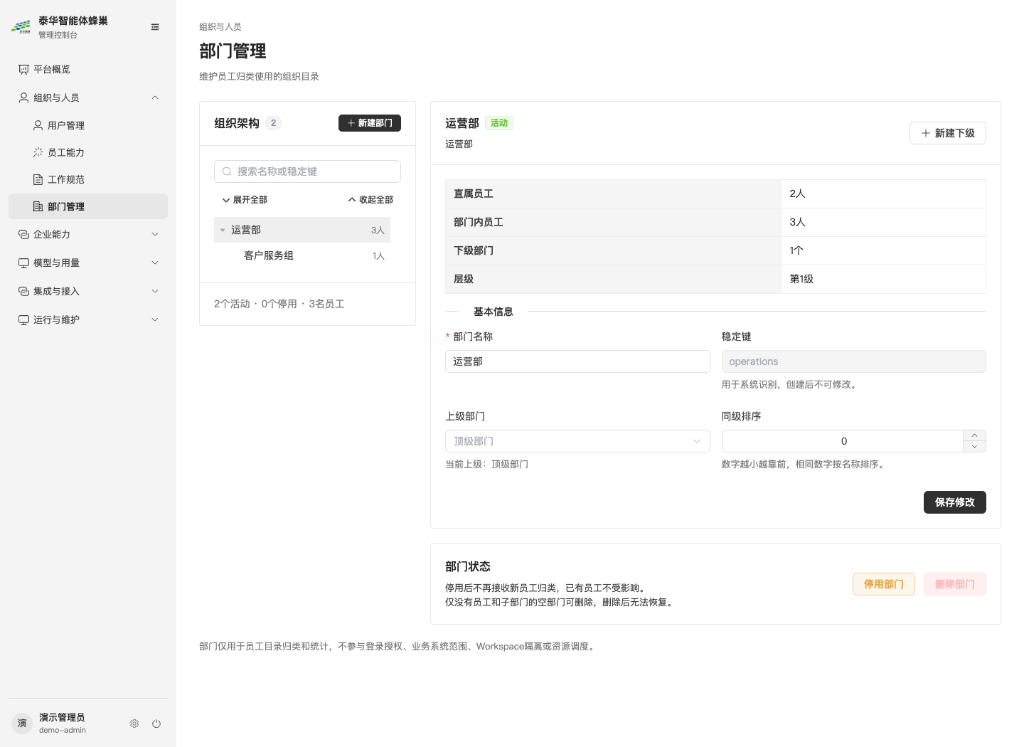Image resolution: width=1024 pixels, height=747 pixels.
Task: Click the 保存修改 button
Action: [x=955, y=502]
